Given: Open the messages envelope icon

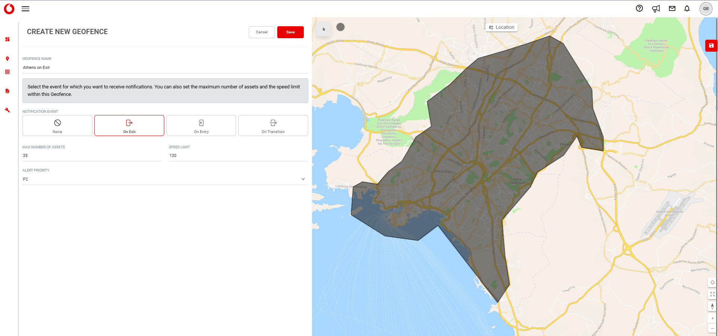Looking at the screenshot, I should click(x=672, y=9).
